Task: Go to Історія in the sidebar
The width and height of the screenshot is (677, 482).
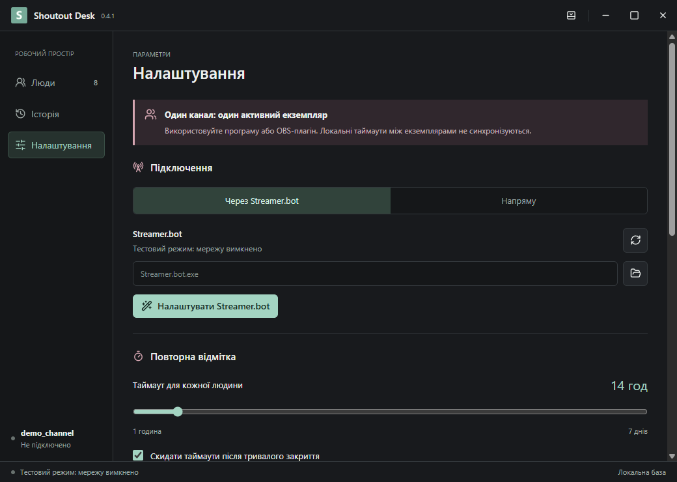Action: click(56, 114)
